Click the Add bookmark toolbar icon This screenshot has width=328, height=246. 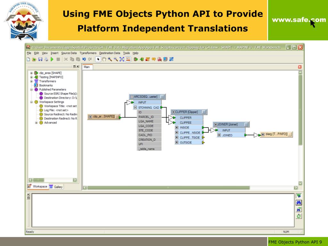coord(166,59)
